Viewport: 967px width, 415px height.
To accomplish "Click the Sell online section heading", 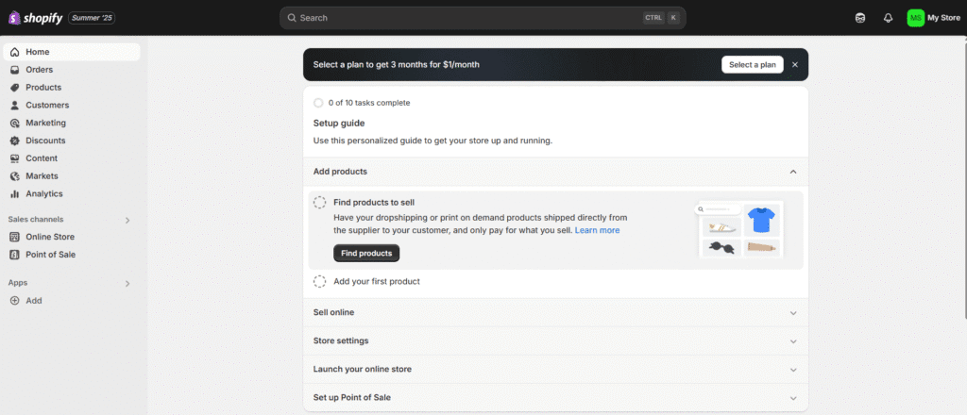I will [333, 312].
